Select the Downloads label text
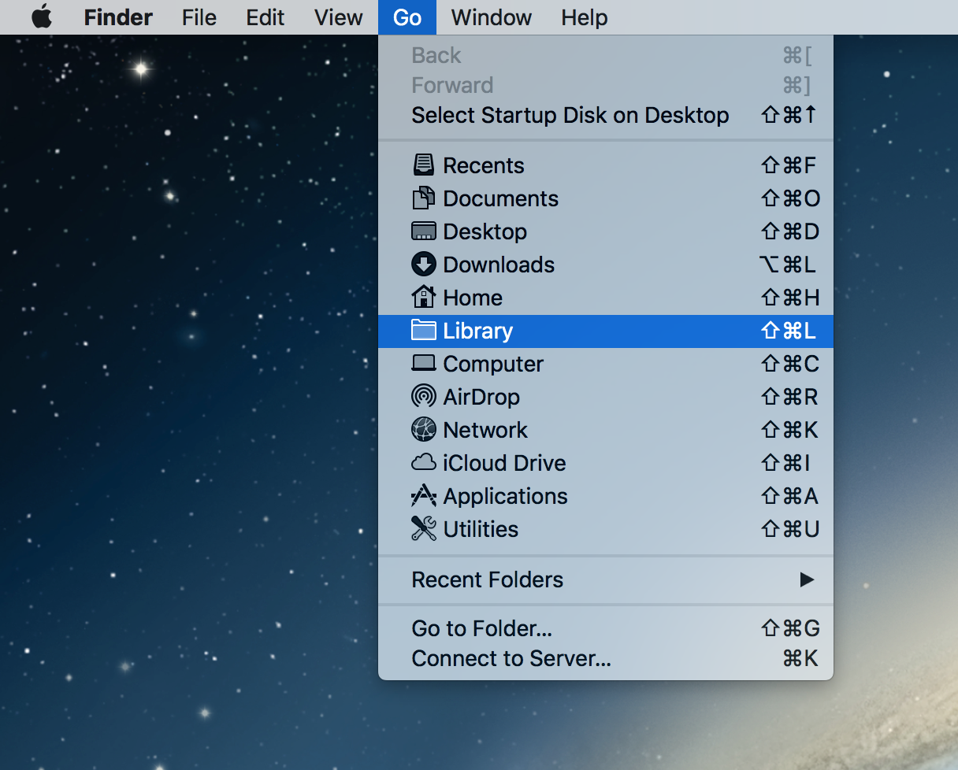This screenshot has width=958, height=770. pyautogui.click(x=499, y=265)
